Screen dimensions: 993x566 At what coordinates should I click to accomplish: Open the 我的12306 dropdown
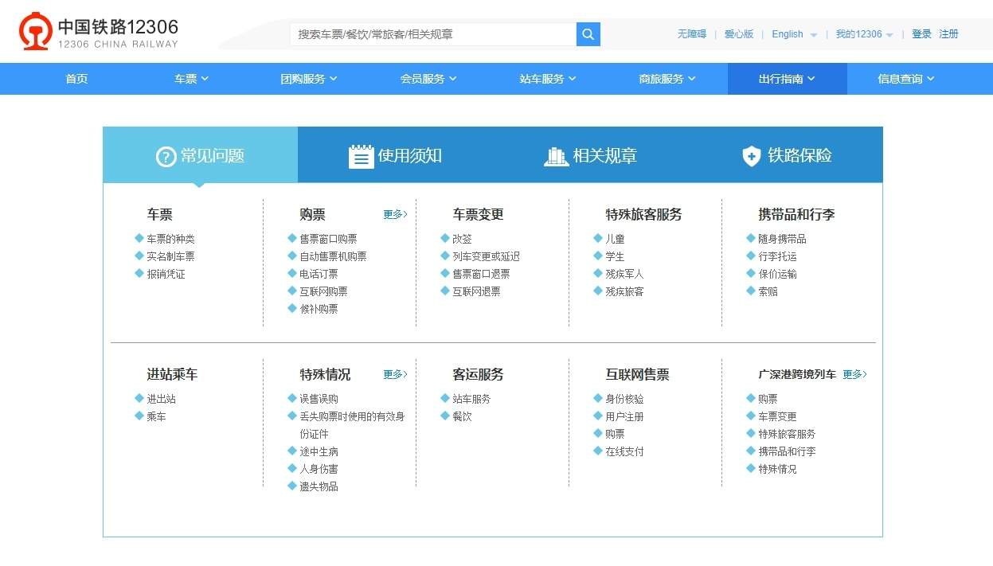[x=865, y=34]
